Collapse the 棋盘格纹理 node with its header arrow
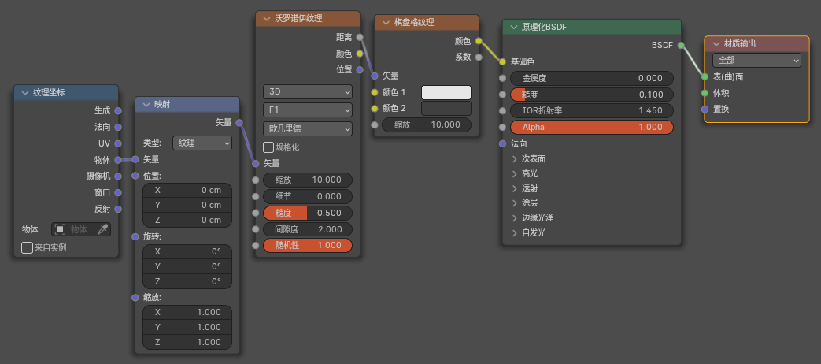The image size is (821, 364). point(386,23)
